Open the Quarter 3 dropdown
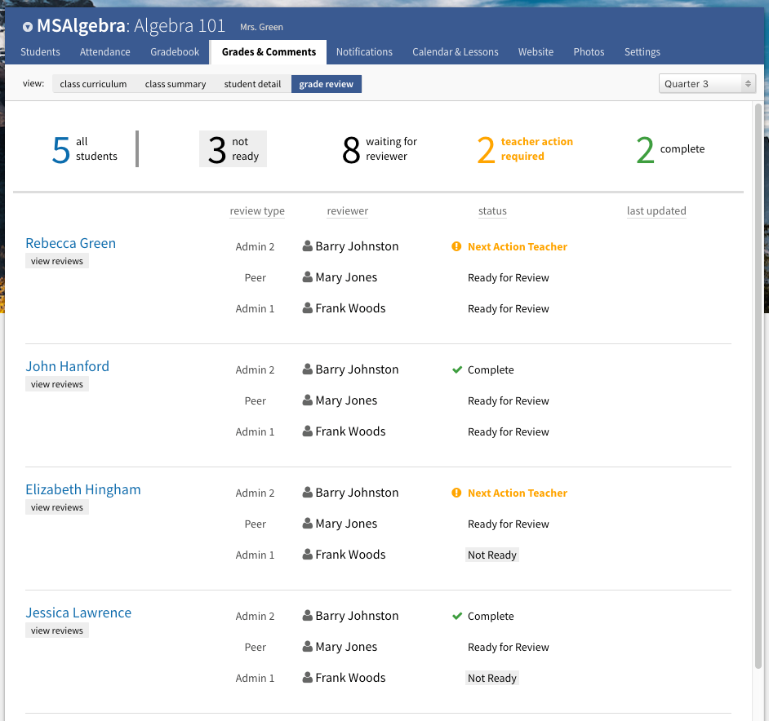 coord(706,84)
